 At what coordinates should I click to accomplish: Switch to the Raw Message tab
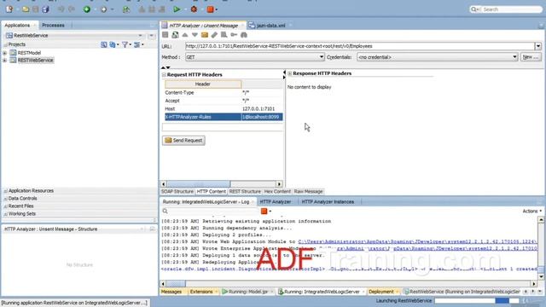[309, 191]
